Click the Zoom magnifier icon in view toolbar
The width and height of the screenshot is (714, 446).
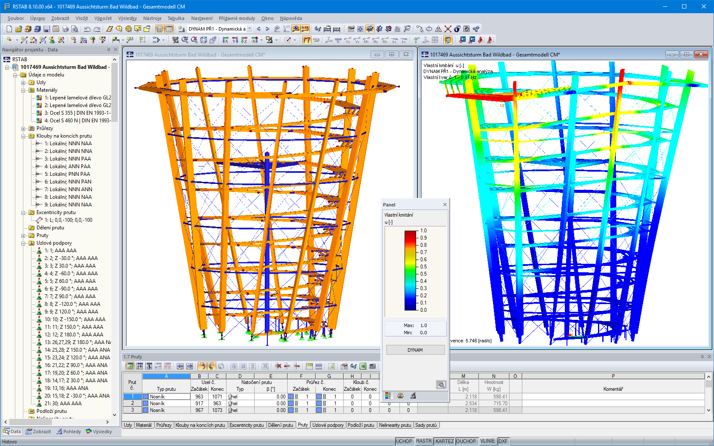[185, 40]
